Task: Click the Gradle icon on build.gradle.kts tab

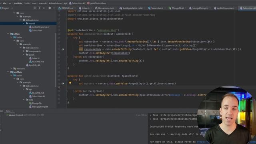Action: 121,8
